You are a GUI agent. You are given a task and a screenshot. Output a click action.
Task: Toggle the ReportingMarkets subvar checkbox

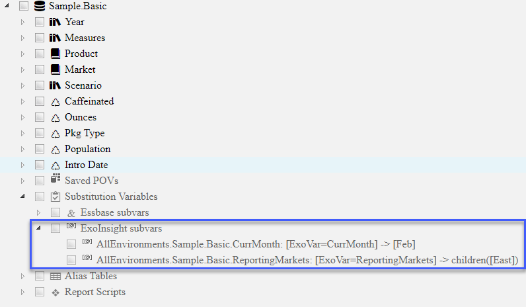(x=71, y=260)
